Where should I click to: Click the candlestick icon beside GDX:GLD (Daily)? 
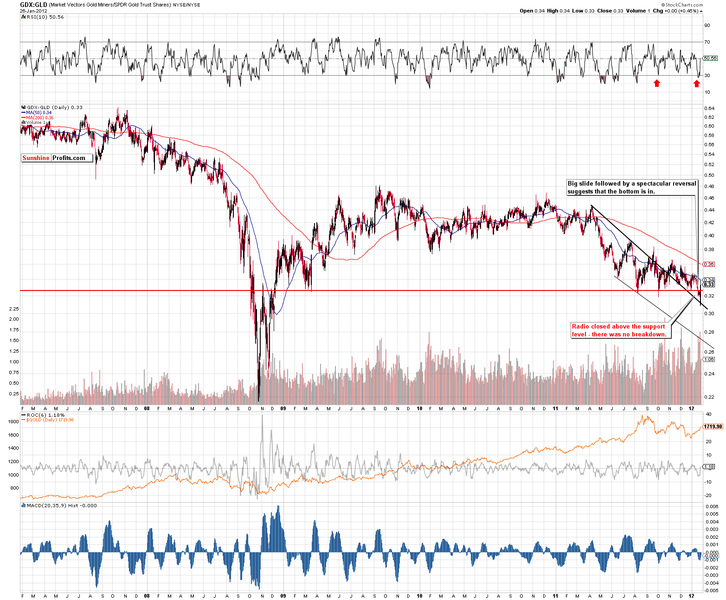click(x=23, y=107)
